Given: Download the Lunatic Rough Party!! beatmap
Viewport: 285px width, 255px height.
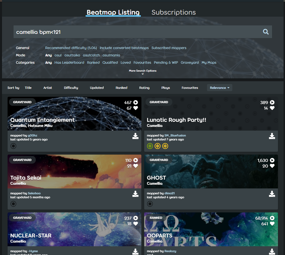Looking at the screenshot, I should (x=272, y=136).
